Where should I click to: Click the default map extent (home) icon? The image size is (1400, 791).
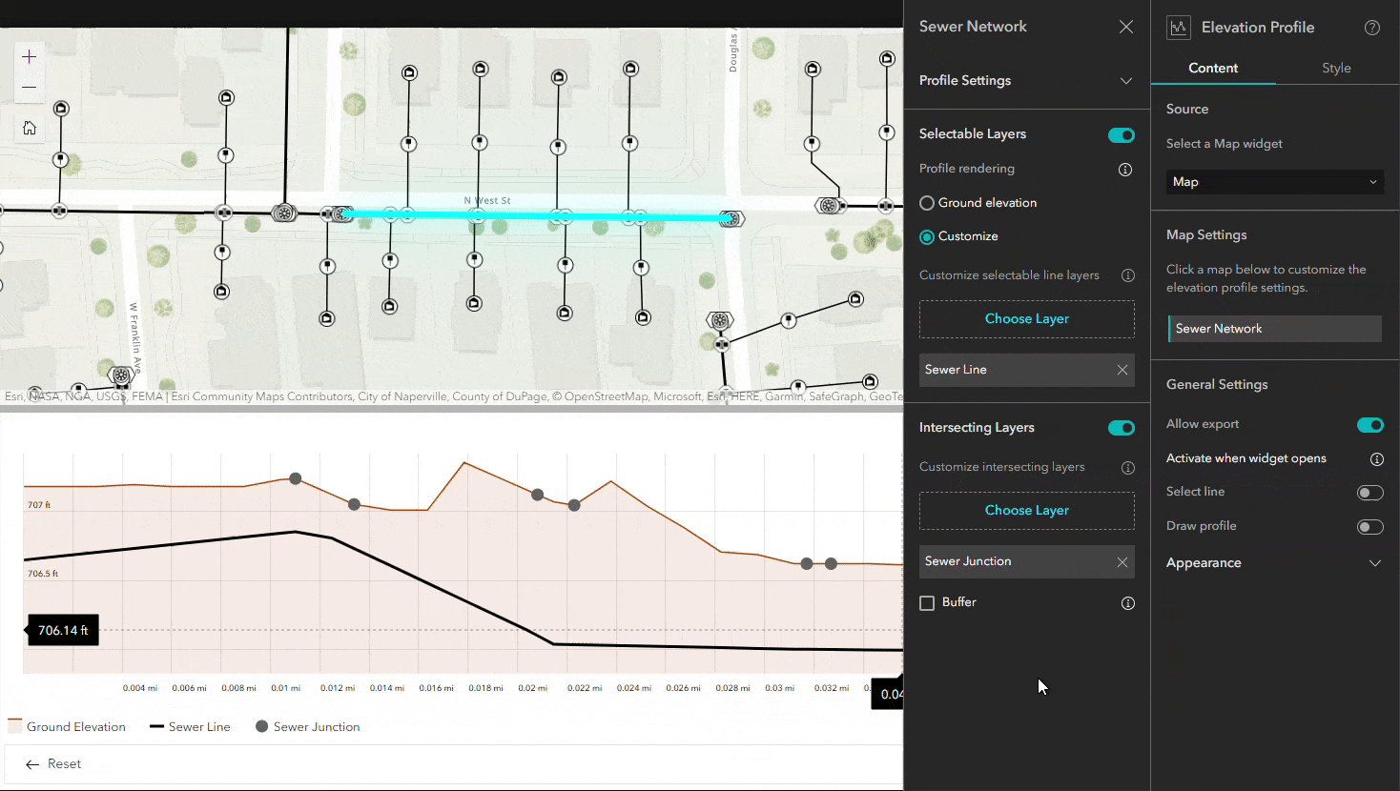point(29,127)
